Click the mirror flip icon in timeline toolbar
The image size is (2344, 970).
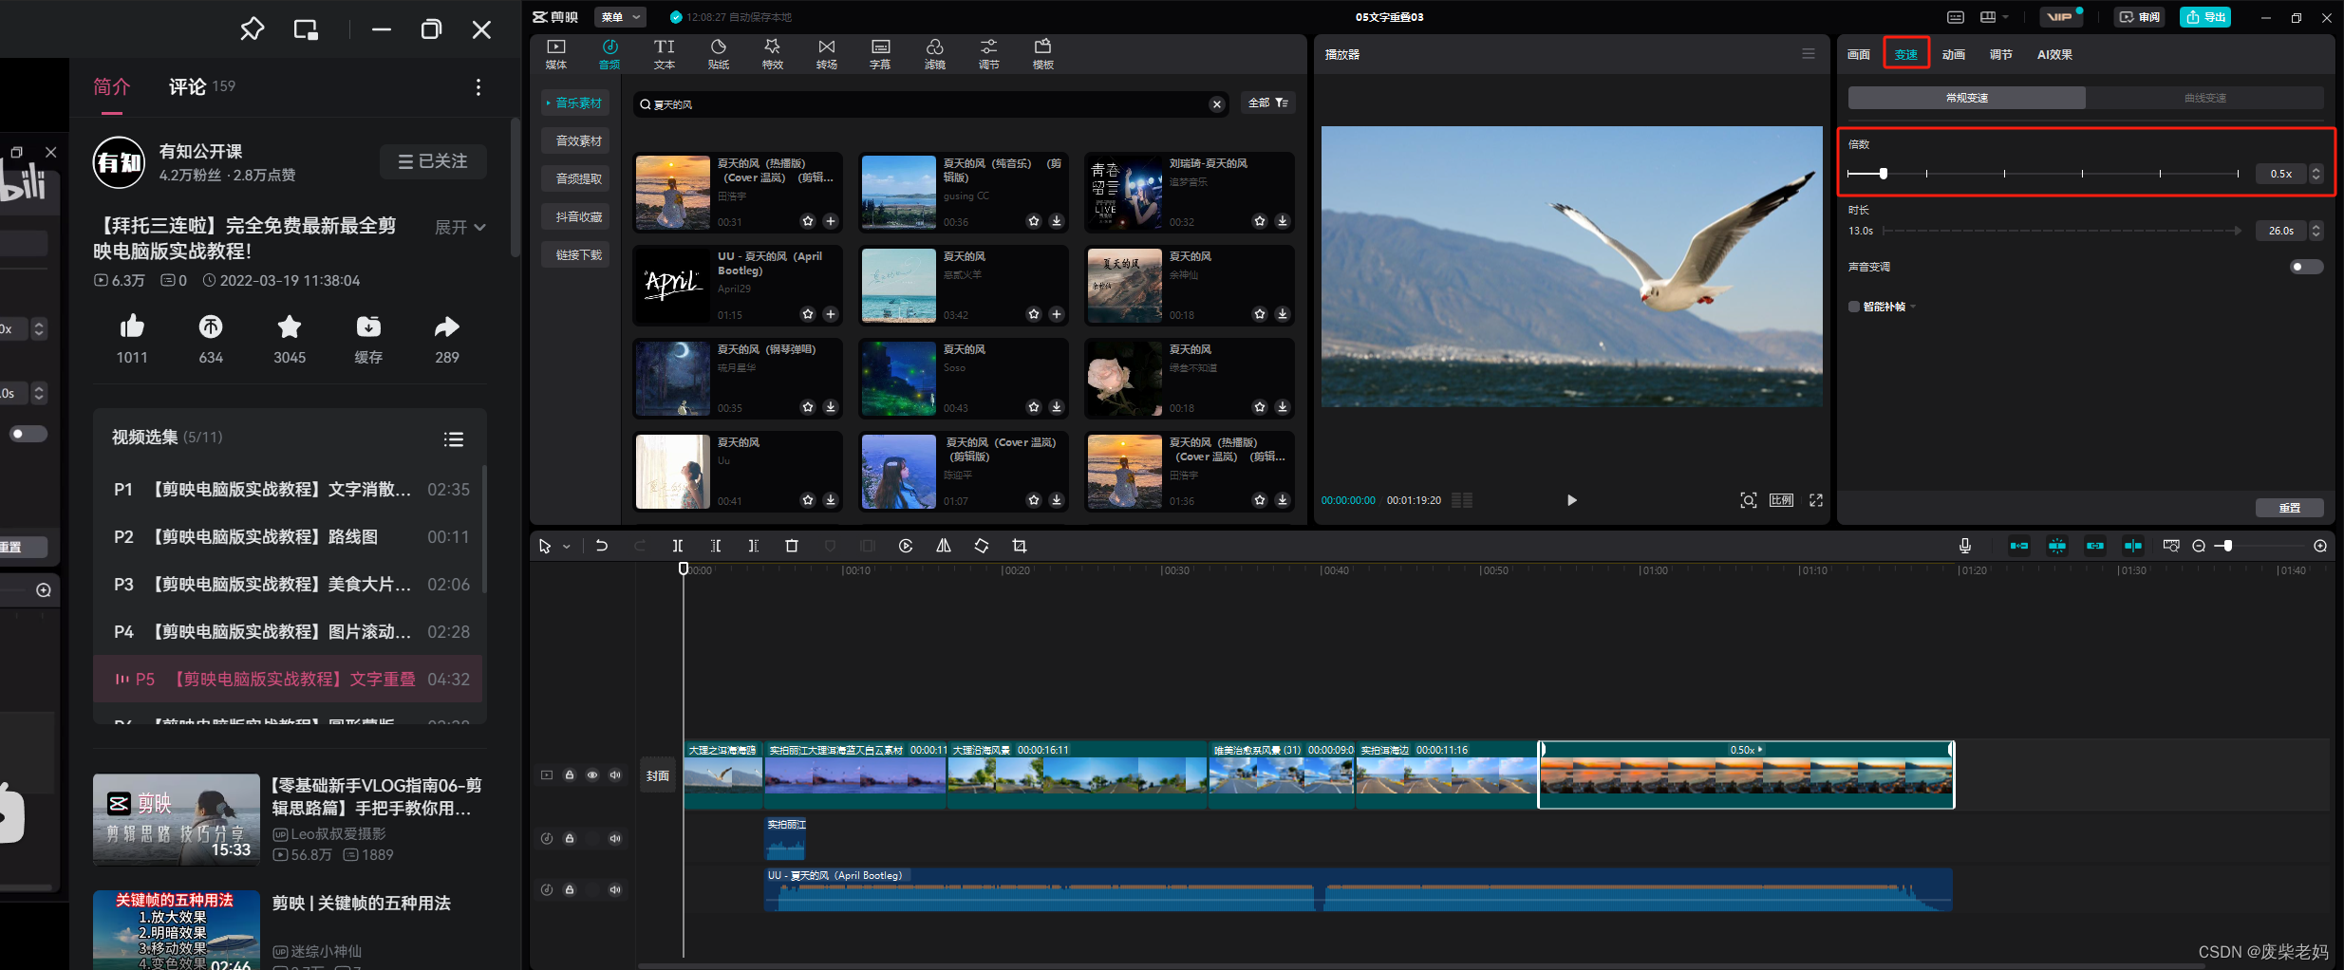[944, 546]
